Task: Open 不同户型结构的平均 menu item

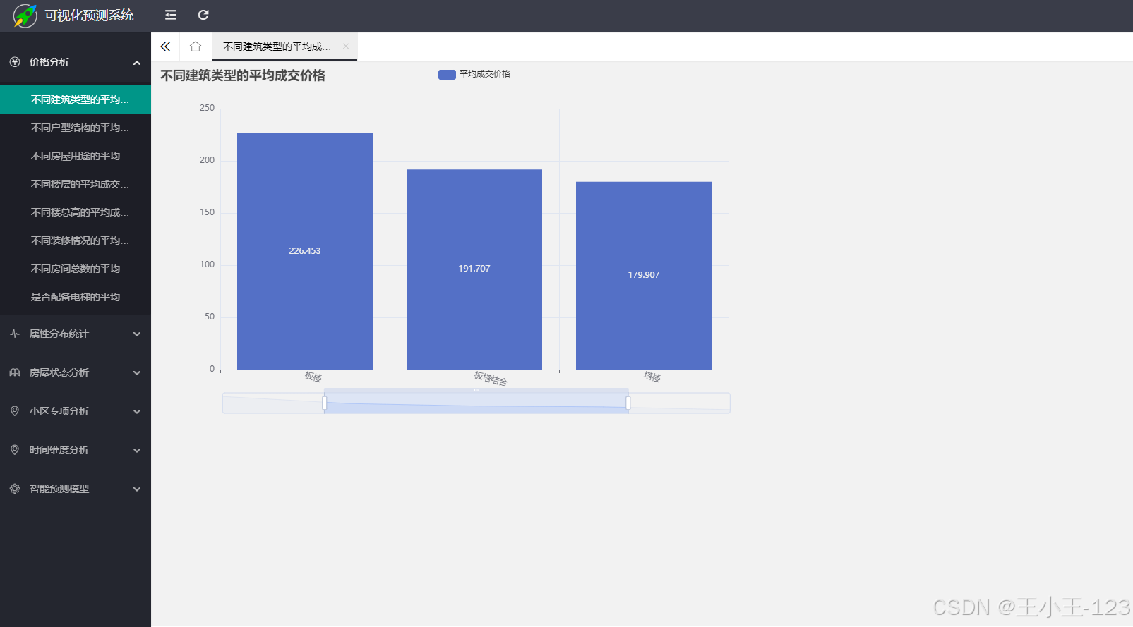Action: click(76, 128)
